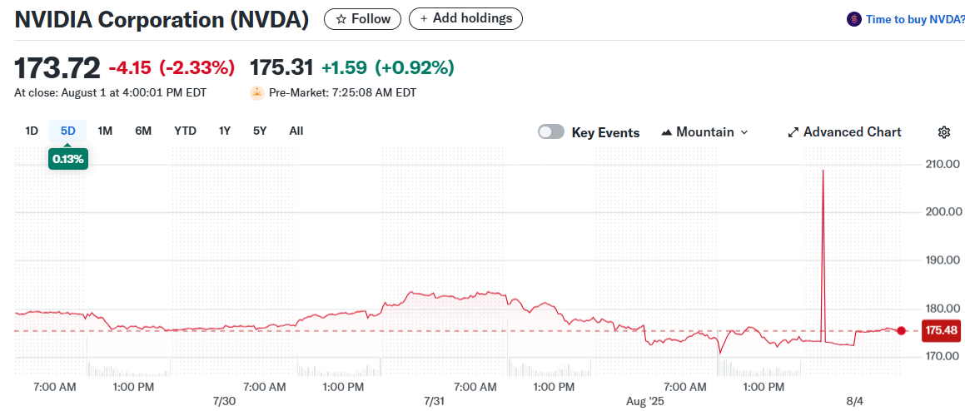
Task: Click the Add holdings button
Action: (465, 18)
